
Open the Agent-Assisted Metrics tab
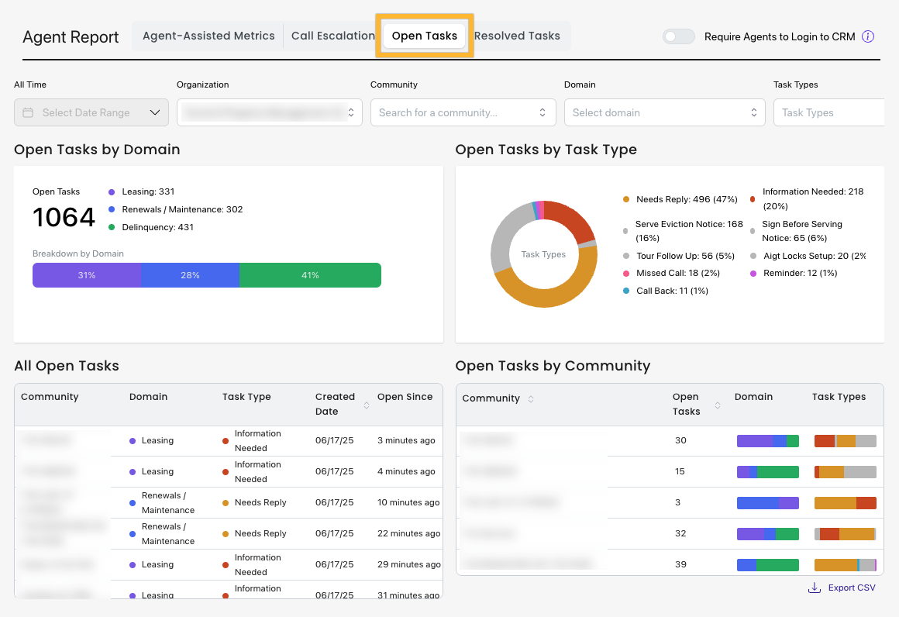(x=208, y=36)
